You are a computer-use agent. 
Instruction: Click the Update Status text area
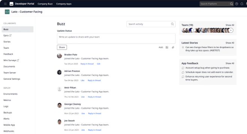coord(116,38)
